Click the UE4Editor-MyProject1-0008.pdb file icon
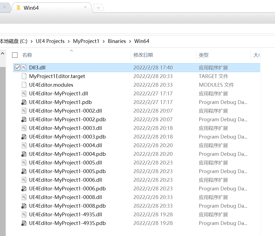The image size is (275, 236). pos(24,206)
